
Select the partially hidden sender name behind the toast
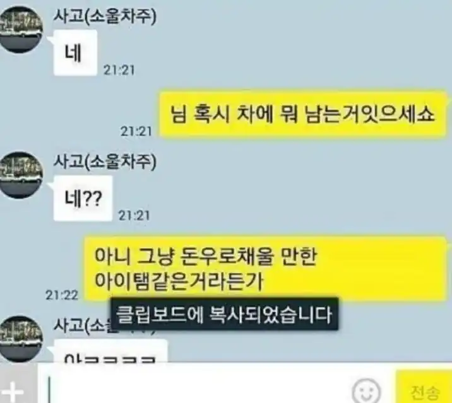pyautogui.click(x=82, y=325)
